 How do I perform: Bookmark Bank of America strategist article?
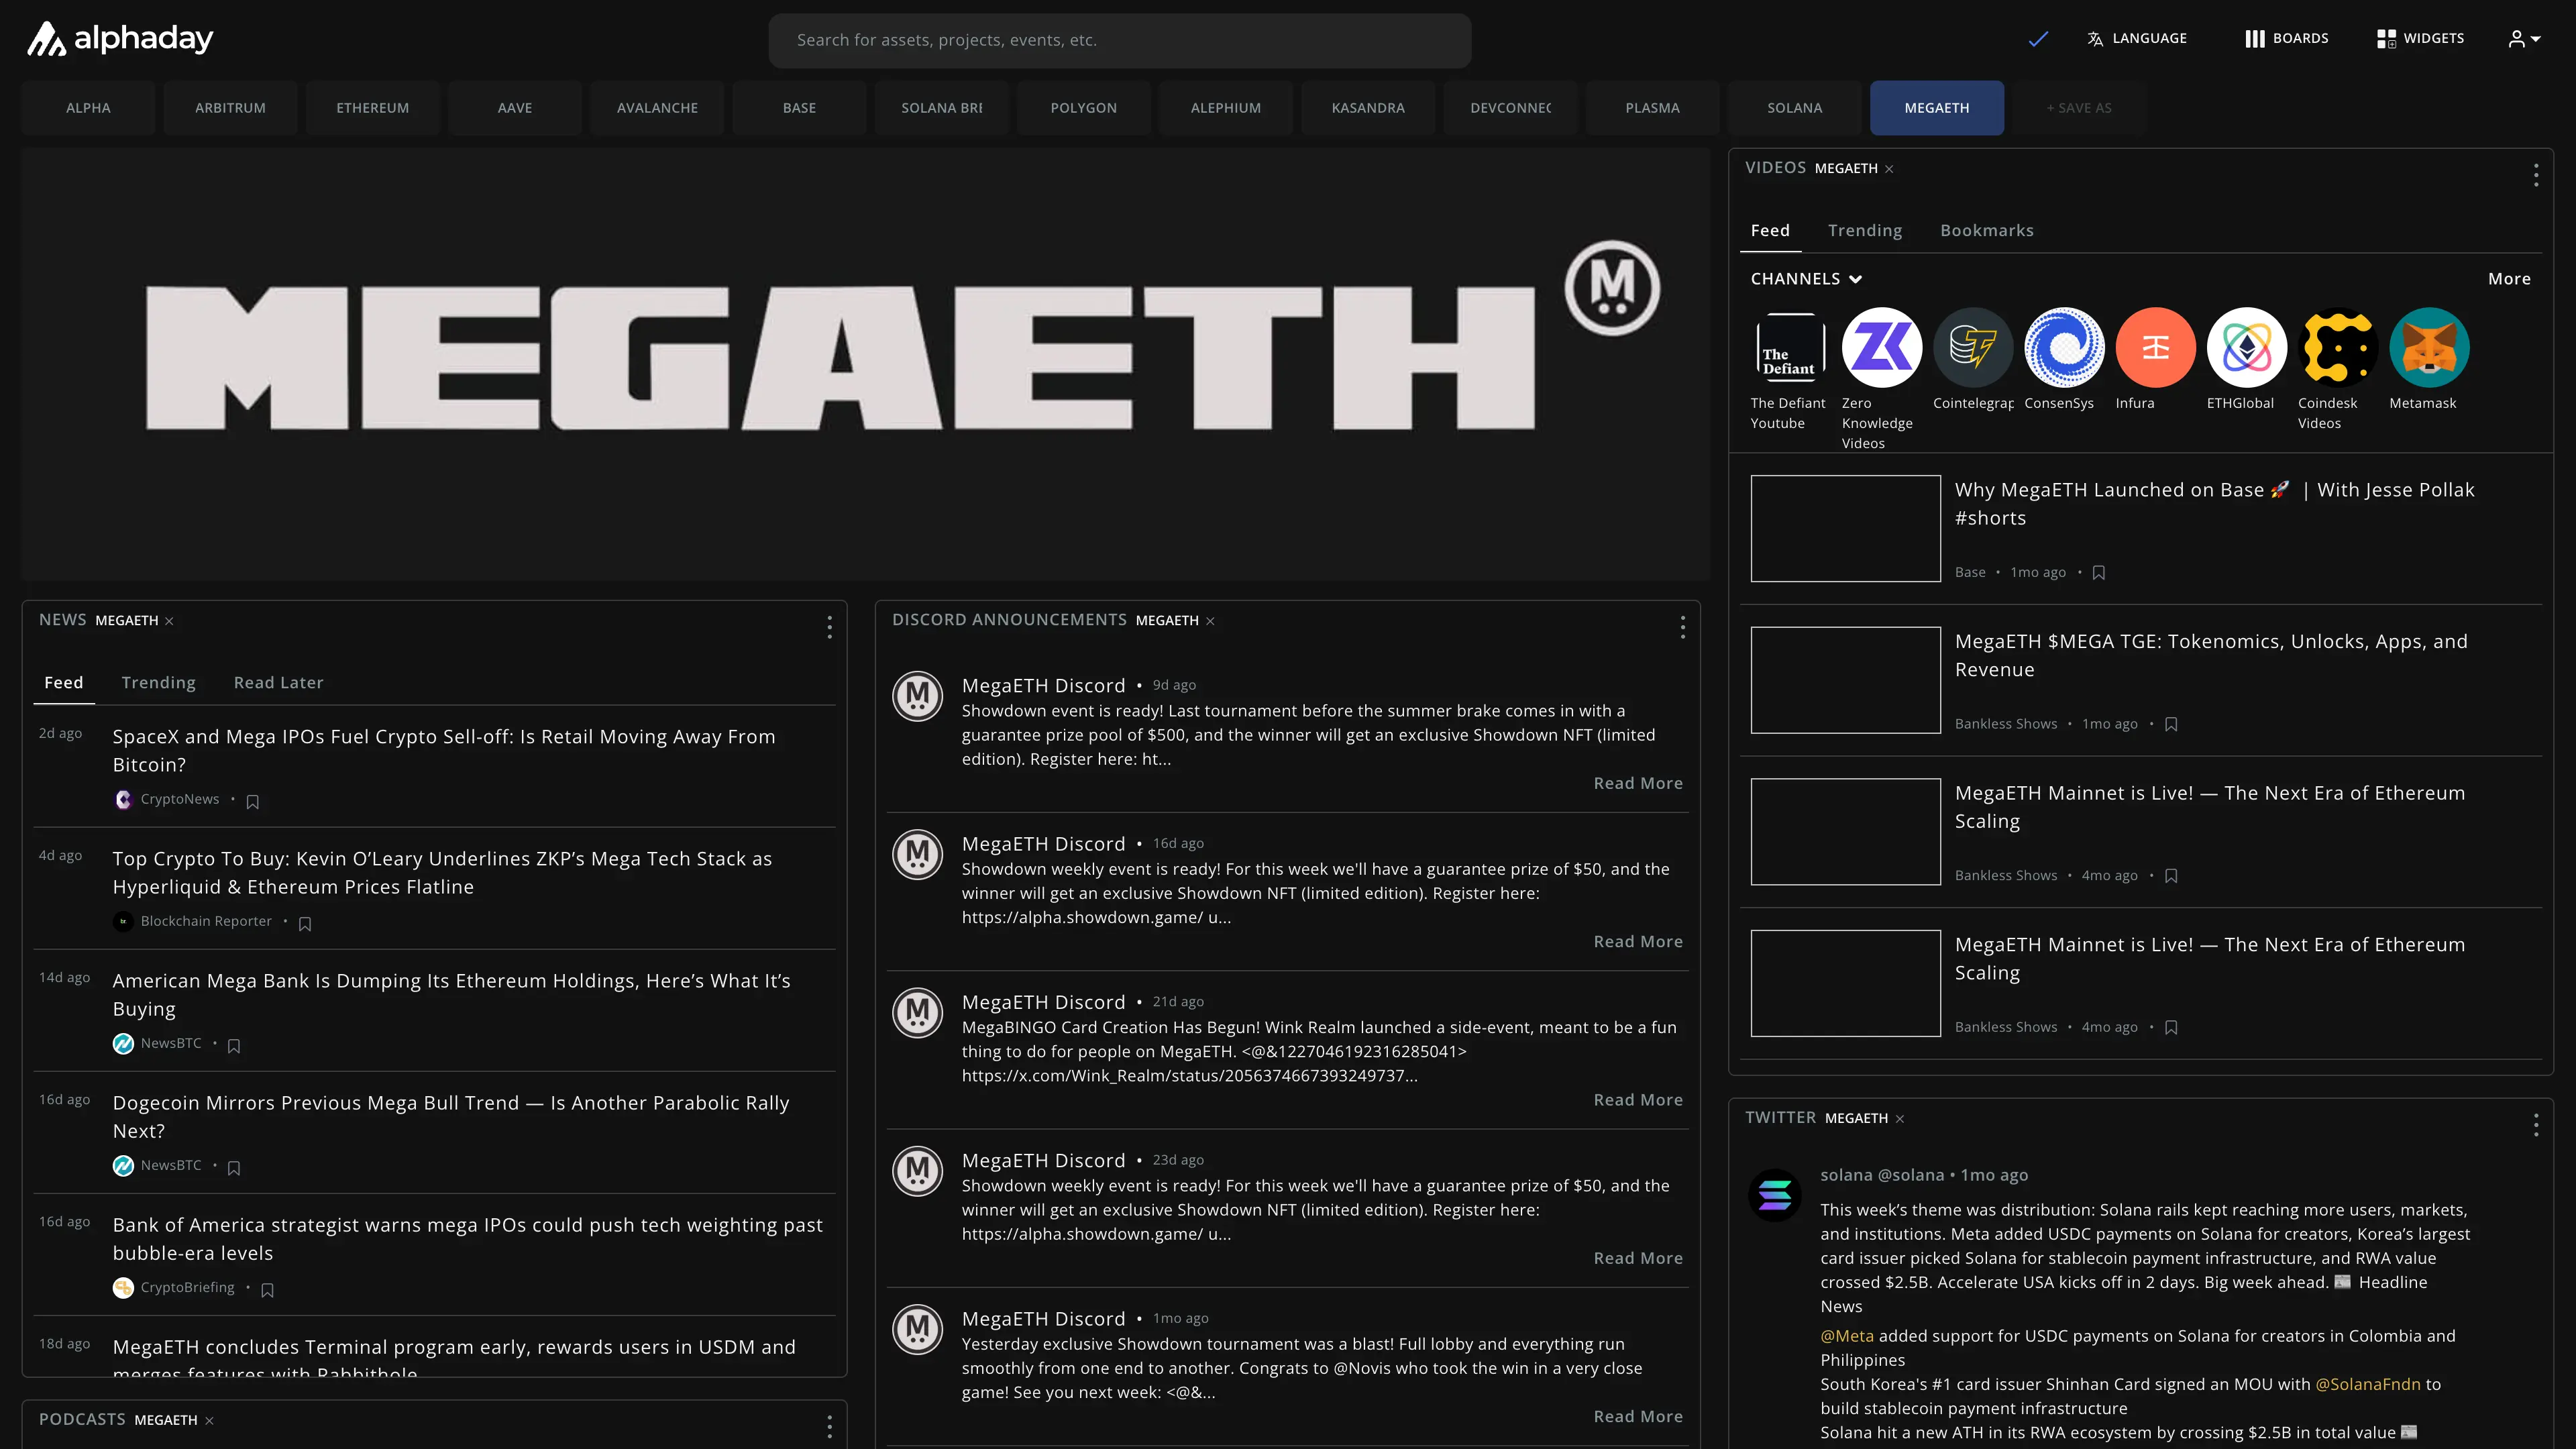267,1290
